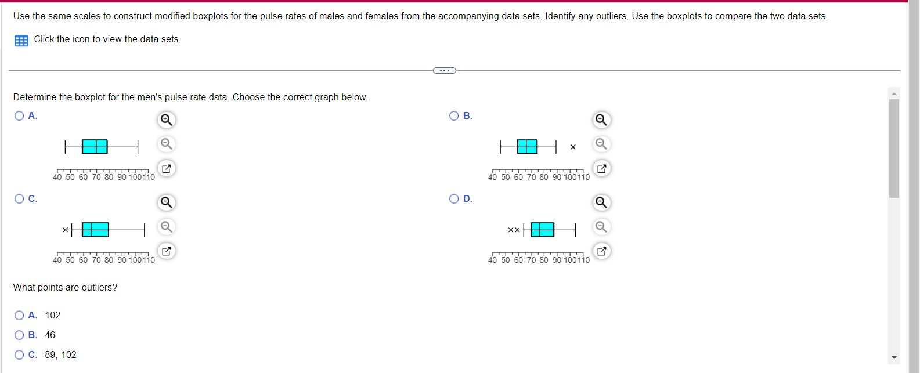This screenshot has height=373, width=920.
Task: Expand the collapsed question divider ellipsis
Action: [445, 70]
